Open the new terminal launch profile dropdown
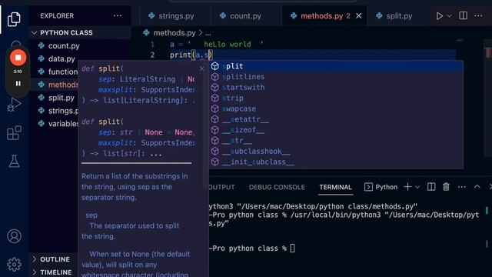492x277 pixels. [417, 187]
